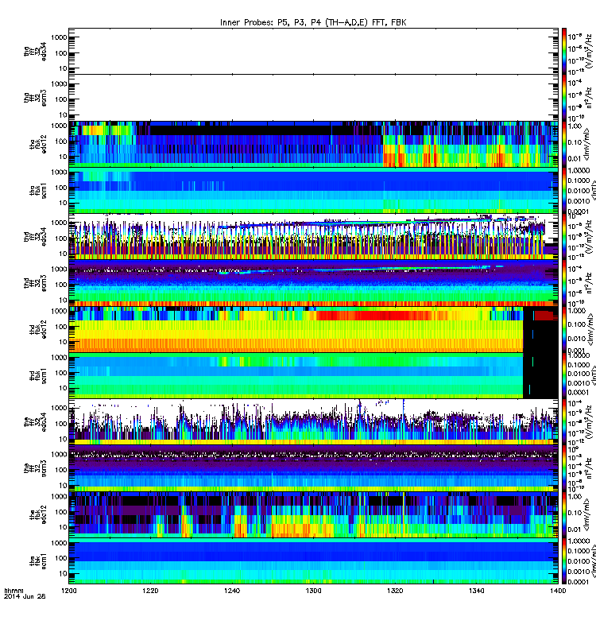Click the thd fbk edc12 axis label
The height and width of the screenshot is (636, 596).
[38, 330]
